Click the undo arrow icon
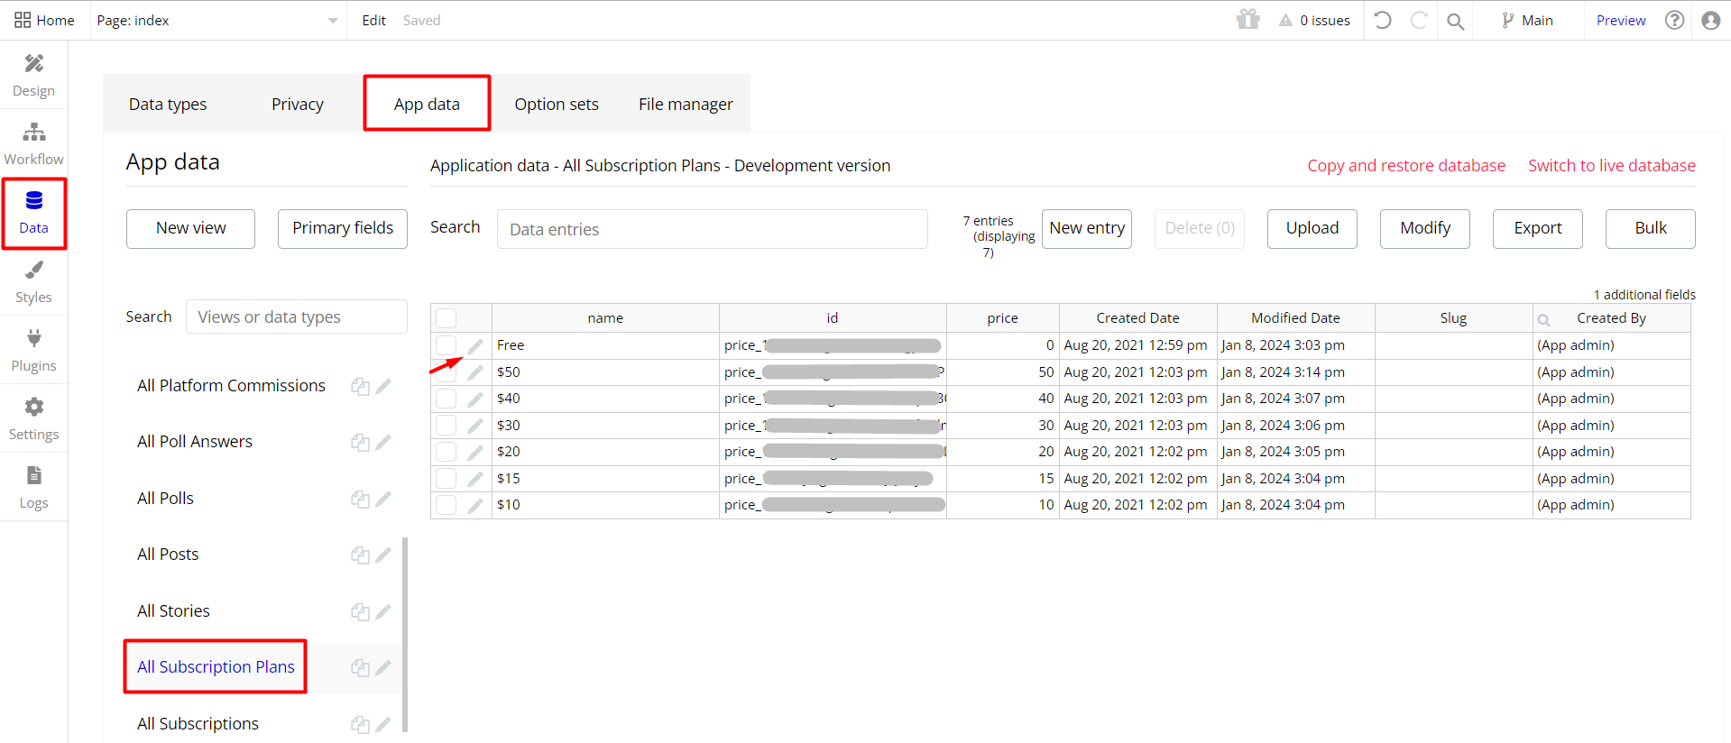The width and height of the screenshot is (1731, 743). pos(1382,20)
